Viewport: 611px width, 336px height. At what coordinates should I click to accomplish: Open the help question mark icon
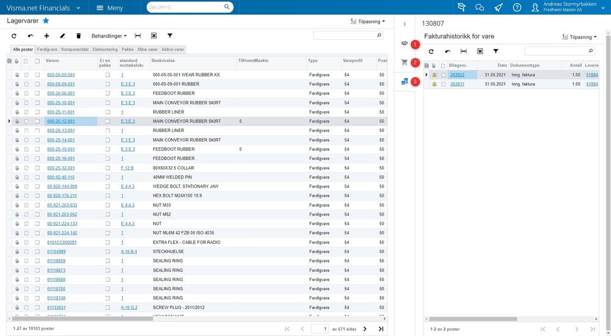pos(517,7)
